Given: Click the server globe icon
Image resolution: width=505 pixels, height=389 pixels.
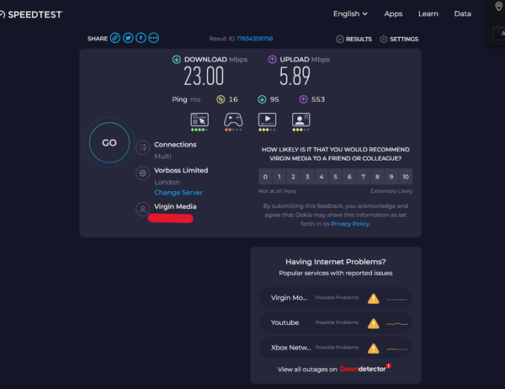Looking at the screenshot, I should (143, 173).
